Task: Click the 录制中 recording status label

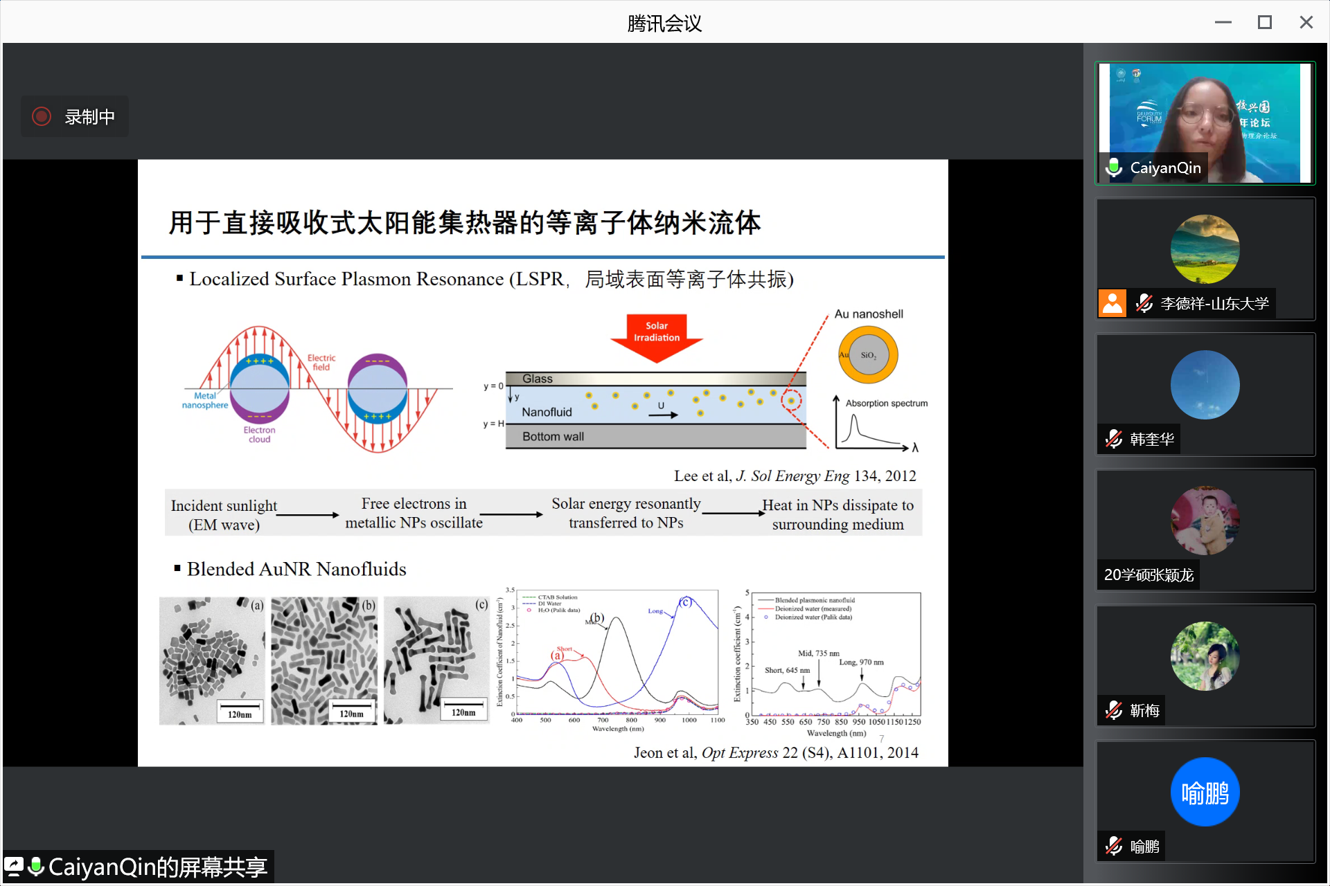Action: pyautogui.click(x=90, y=116)
